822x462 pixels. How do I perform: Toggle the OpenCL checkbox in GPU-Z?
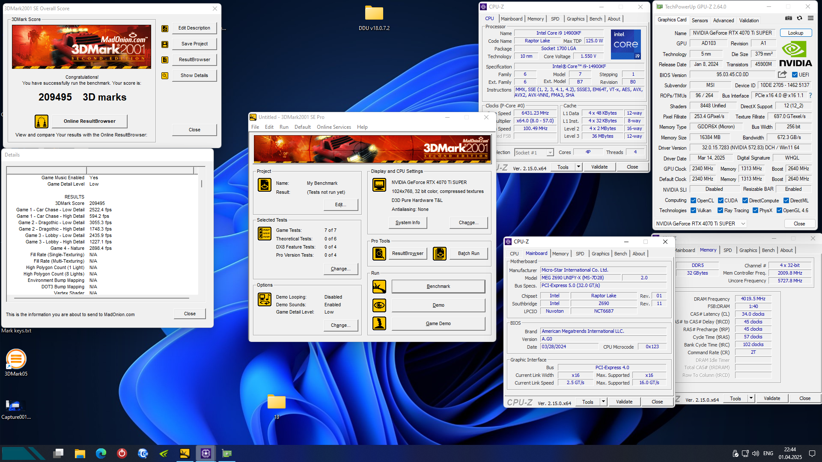[x=693, y=201]
